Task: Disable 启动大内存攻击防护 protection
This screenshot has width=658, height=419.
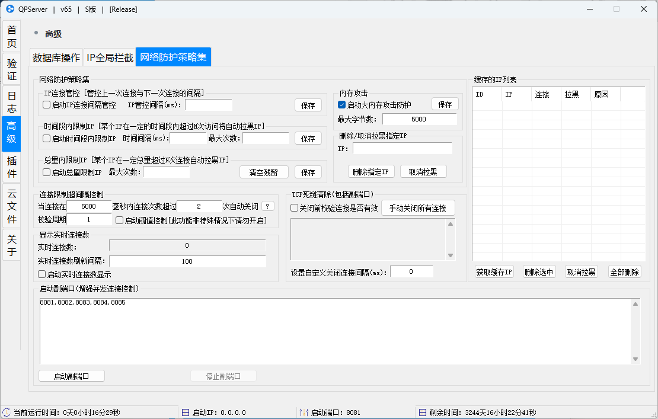Action: pyautogui.click(x=342, y=104)
